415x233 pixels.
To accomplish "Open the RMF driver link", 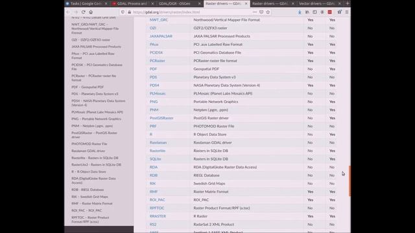I will click(154, 192).
